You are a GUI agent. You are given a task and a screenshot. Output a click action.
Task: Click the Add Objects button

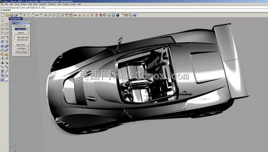pos(21,48)
